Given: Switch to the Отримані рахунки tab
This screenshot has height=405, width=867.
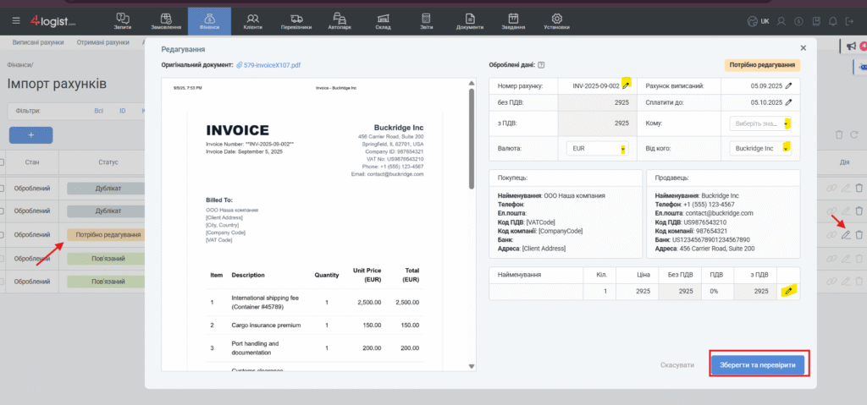Looking at the screenshot, I should pyautogui.click(x=103, y=41).
